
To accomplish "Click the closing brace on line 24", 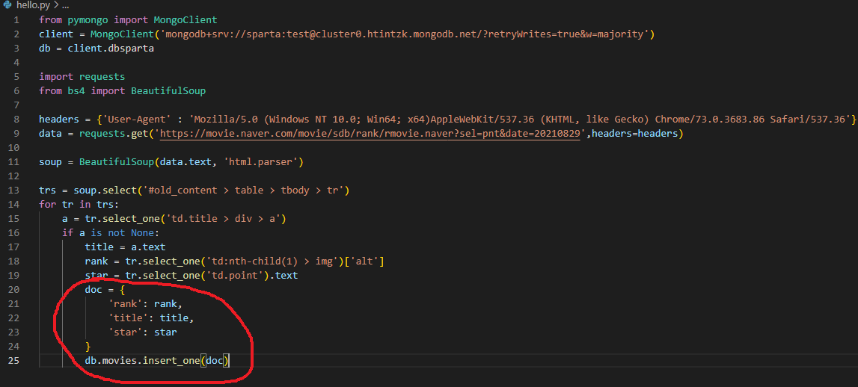I will click(x=88, y=347).
